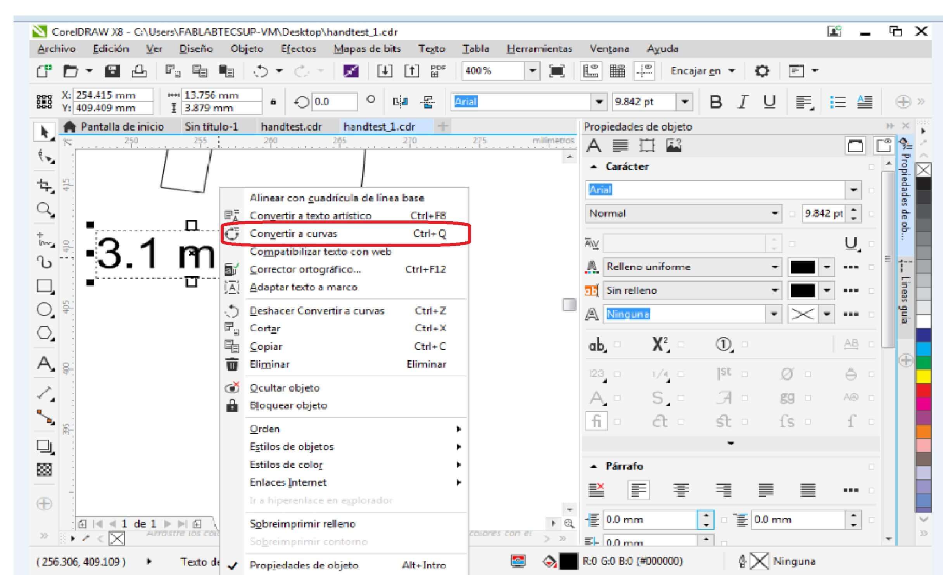
Task: Select the Transparency checkerboard tool
Action: pos(44,470)
